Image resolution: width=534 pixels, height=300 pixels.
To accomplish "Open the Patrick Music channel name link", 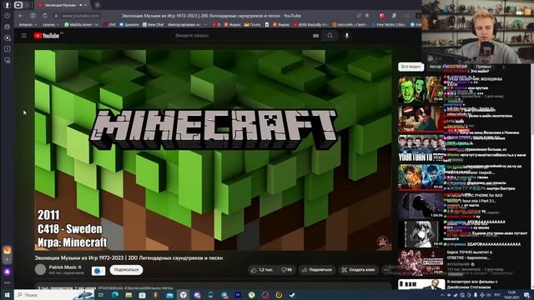I will pos(63,267).
